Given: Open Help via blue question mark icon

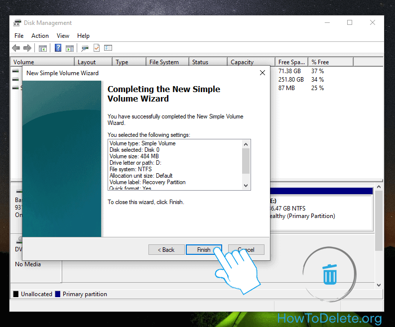Looking at the screenshot, I should [x=58, y=48].
